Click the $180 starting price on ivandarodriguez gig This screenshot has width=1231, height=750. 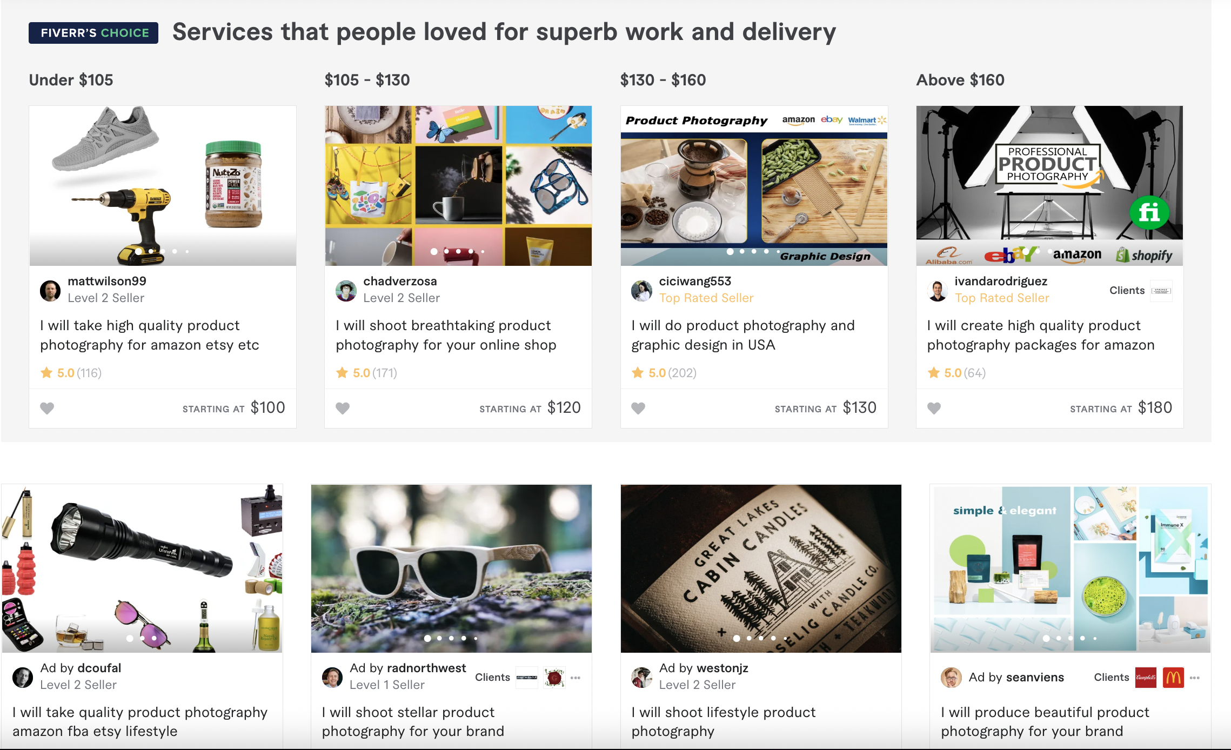[1155, 407]
